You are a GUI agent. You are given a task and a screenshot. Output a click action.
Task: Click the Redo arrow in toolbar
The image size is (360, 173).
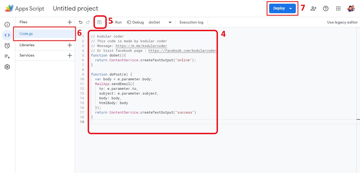click(88, 22)
